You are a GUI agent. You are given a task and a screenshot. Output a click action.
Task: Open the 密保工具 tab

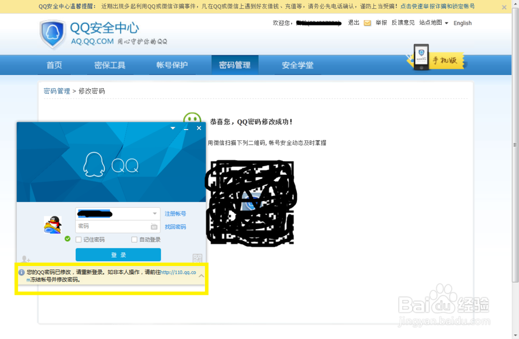[110, 65]
